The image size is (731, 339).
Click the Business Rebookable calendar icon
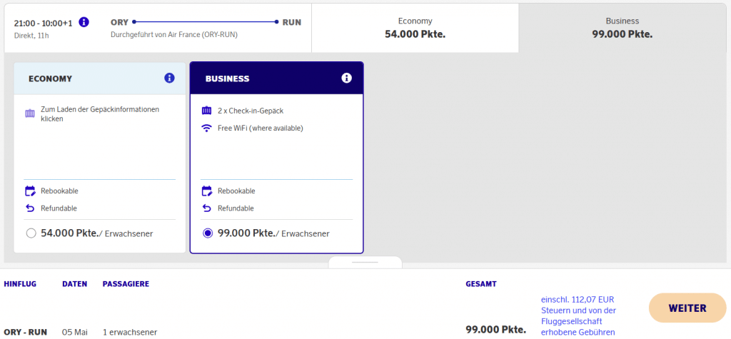pos(207,191)
